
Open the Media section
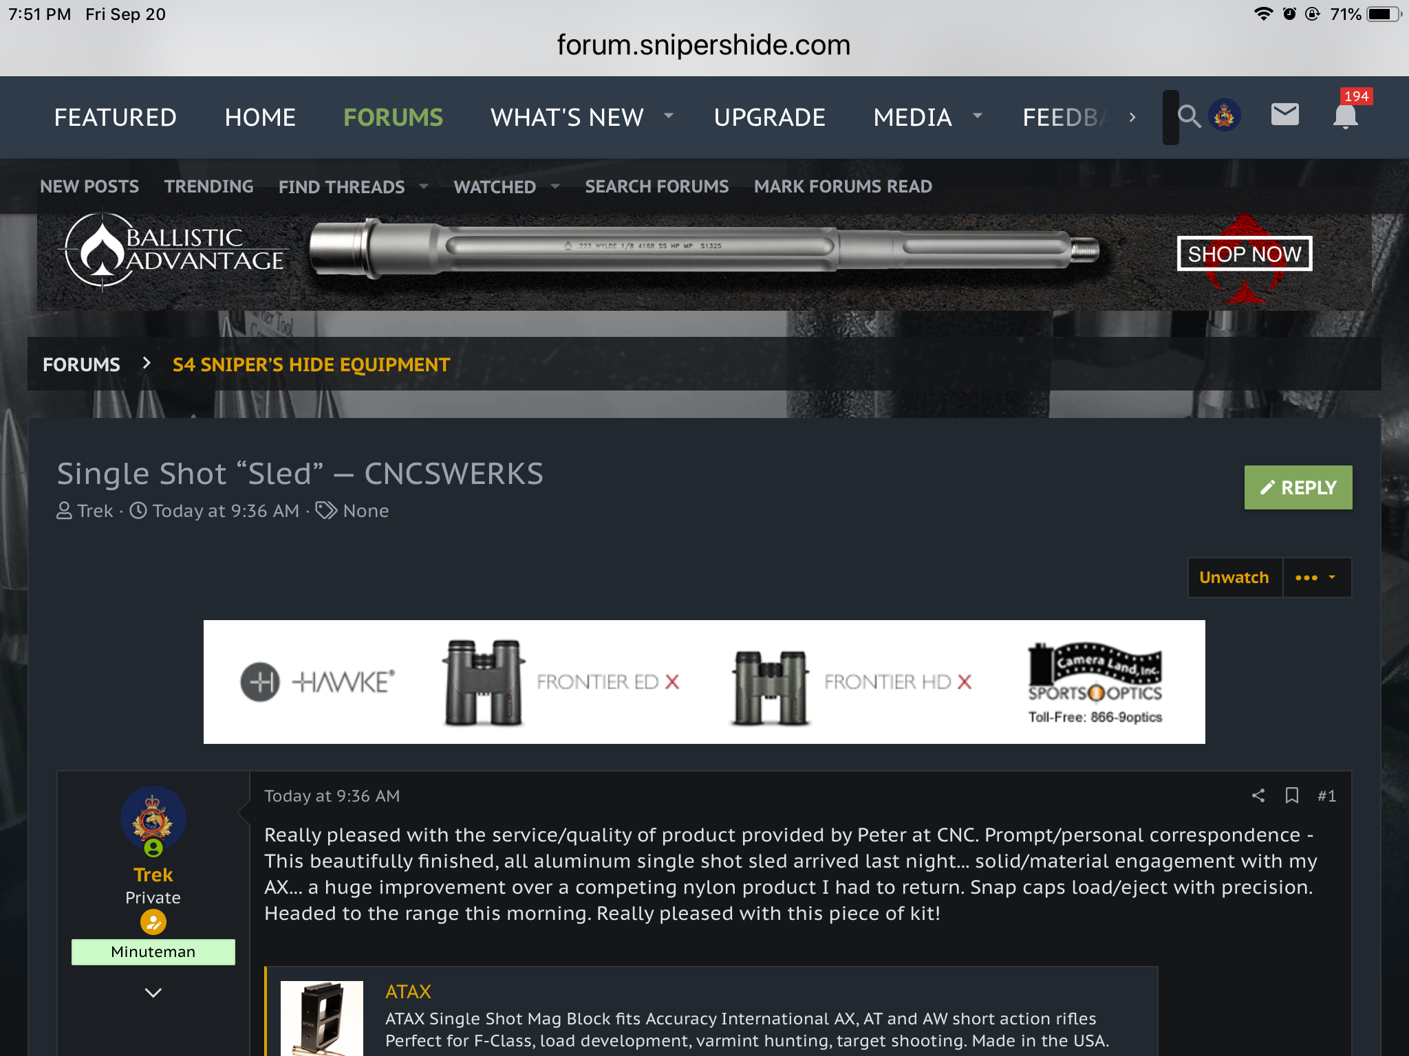point(912,118)
